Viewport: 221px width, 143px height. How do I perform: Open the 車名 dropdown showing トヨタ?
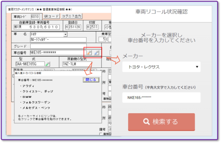tap(66, 35)
